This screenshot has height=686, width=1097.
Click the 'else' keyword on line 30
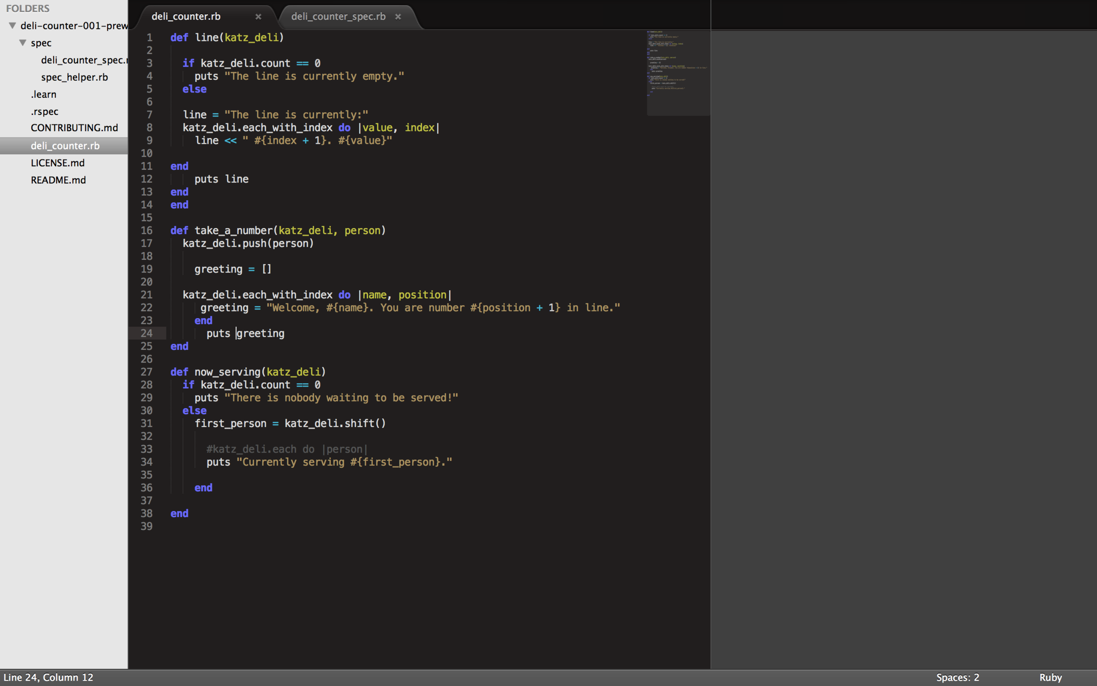[x=194, y=411]
